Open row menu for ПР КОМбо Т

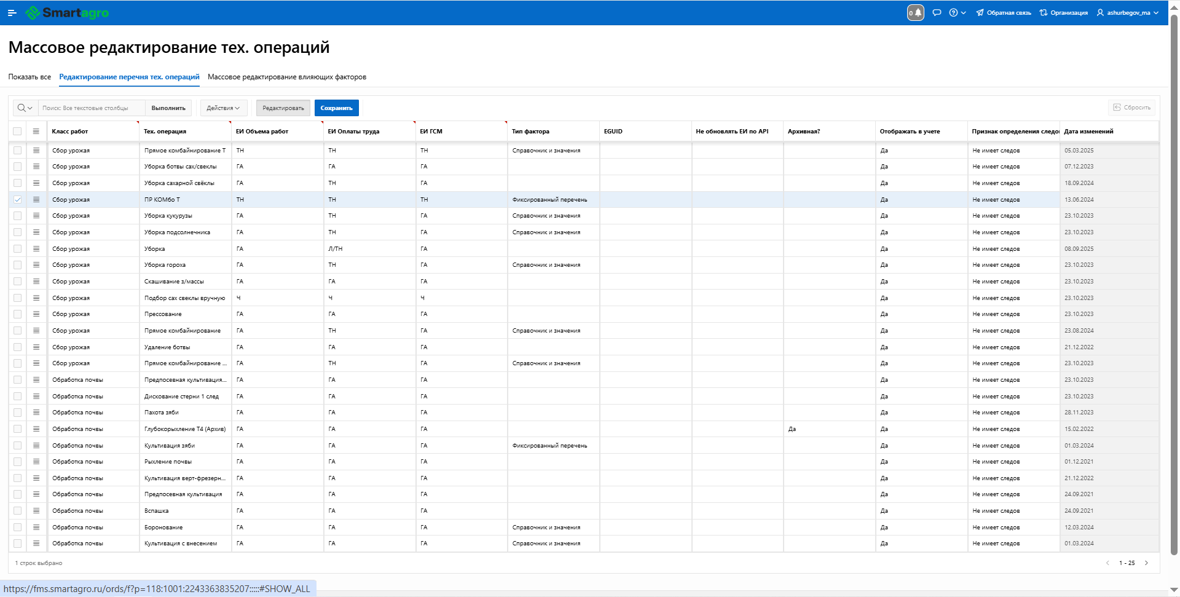[x=36, y=200]
